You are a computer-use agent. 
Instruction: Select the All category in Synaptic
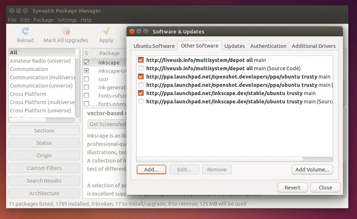[42, 52]
